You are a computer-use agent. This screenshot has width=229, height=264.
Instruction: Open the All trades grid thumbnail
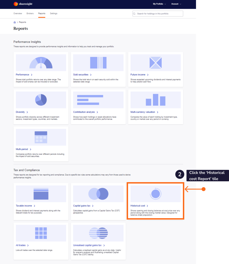pyautogui.click(x=41, y=233)
